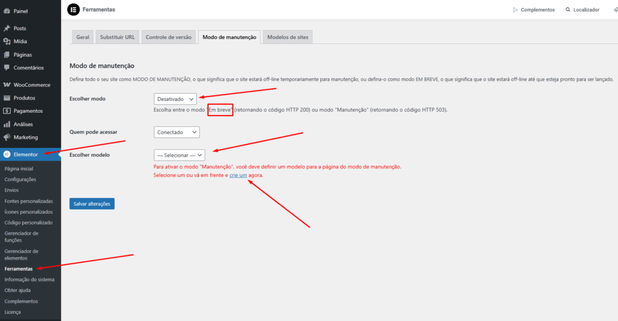Open Informação do sistema submenu
This screenshot has height=321, width=618.
coord(30,279)
